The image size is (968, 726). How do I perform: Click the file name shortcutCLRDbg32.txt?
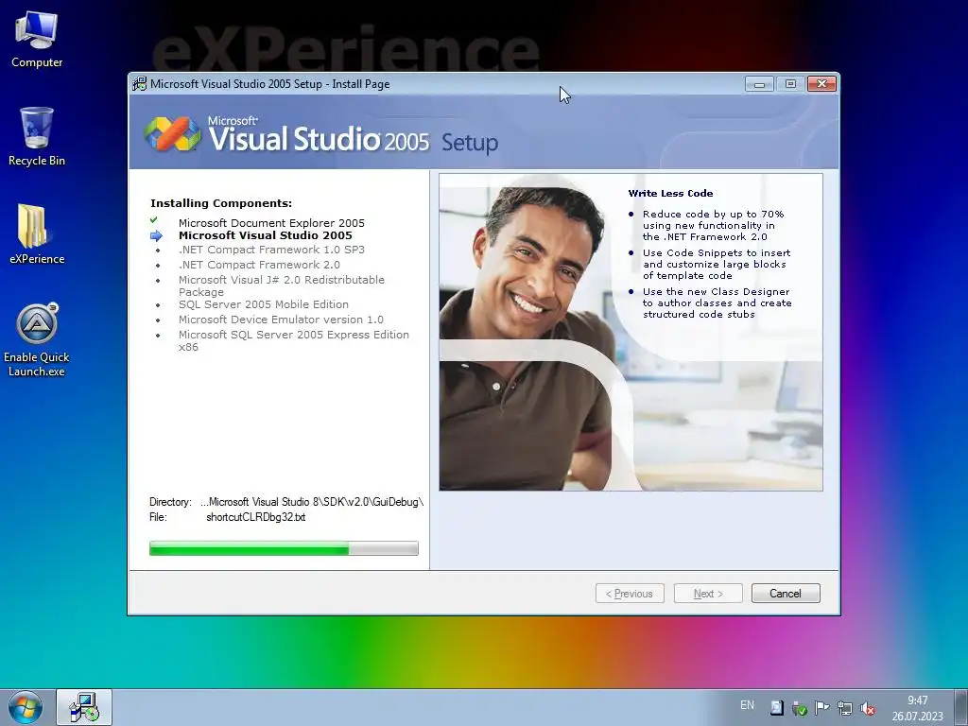coord(255,517)
